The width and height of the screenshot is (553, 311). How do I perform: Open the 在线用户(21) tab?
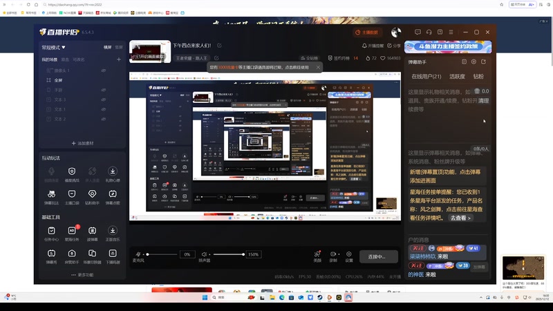point(426,77)
